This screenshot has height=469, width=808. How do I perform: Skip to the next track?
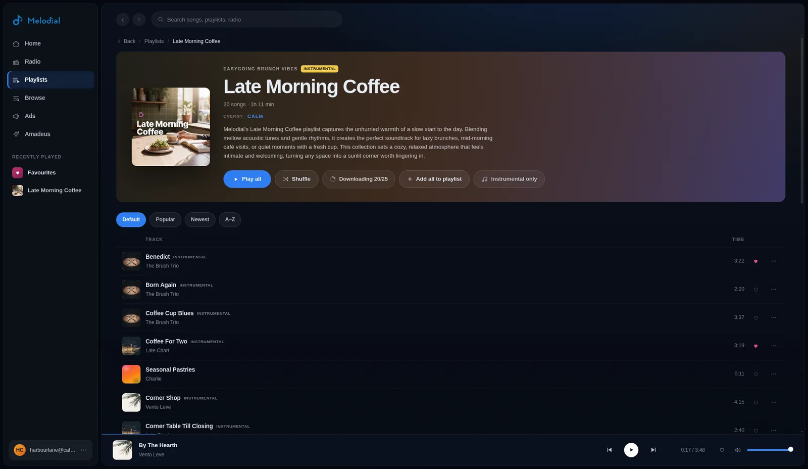[x=653, y=450]
